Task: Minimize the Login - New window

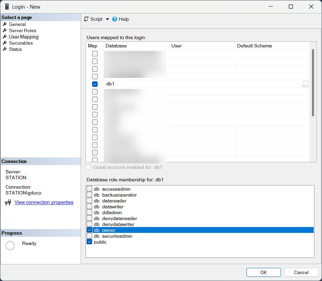Action: [271, 7]
